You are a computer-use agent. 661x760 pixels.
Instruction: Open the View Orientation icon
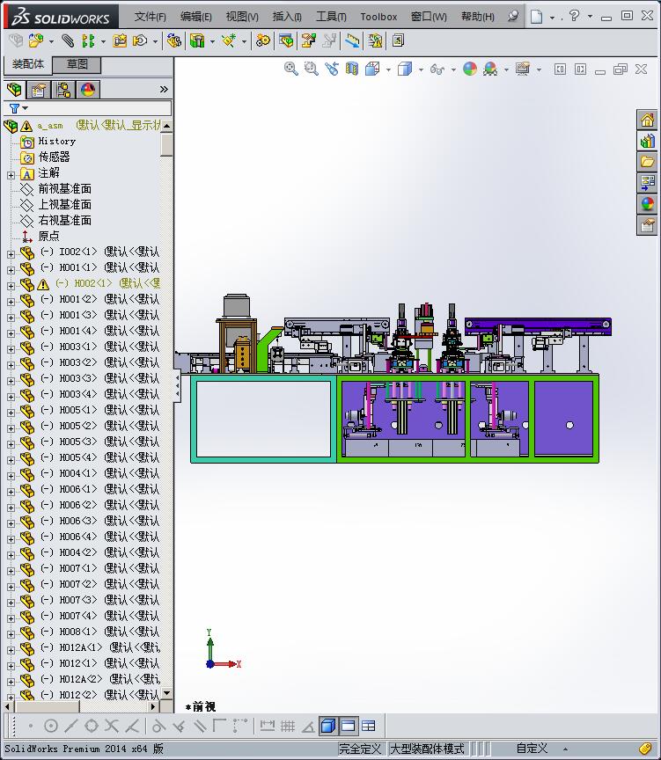point(372,69)
